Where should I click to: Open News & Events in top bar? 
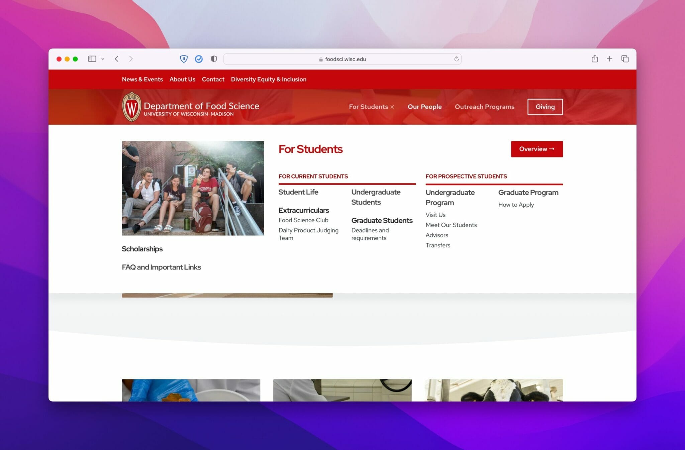[x=142, y=79]
